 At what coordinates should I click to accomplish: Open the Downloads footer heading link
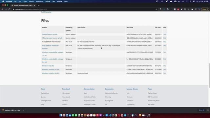[x=66, y=89]
